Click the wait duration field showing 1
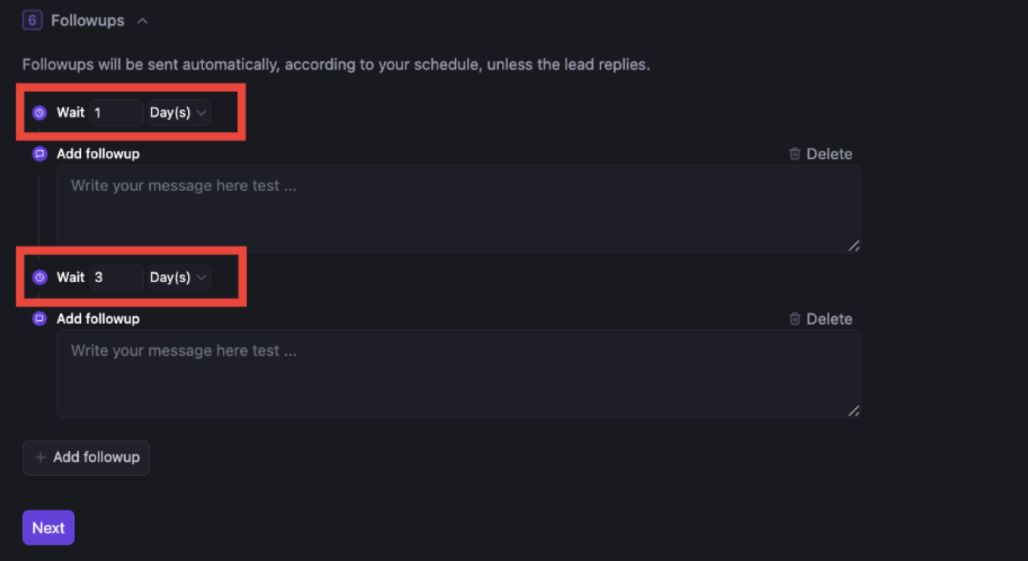Screen dimensions: 1028x561 pyautogui.click(x=116, y=112)
